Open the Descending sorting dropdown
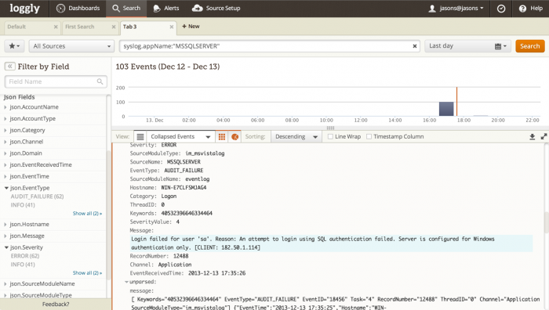This screenshot has width=549, height=310. point(296,137)
